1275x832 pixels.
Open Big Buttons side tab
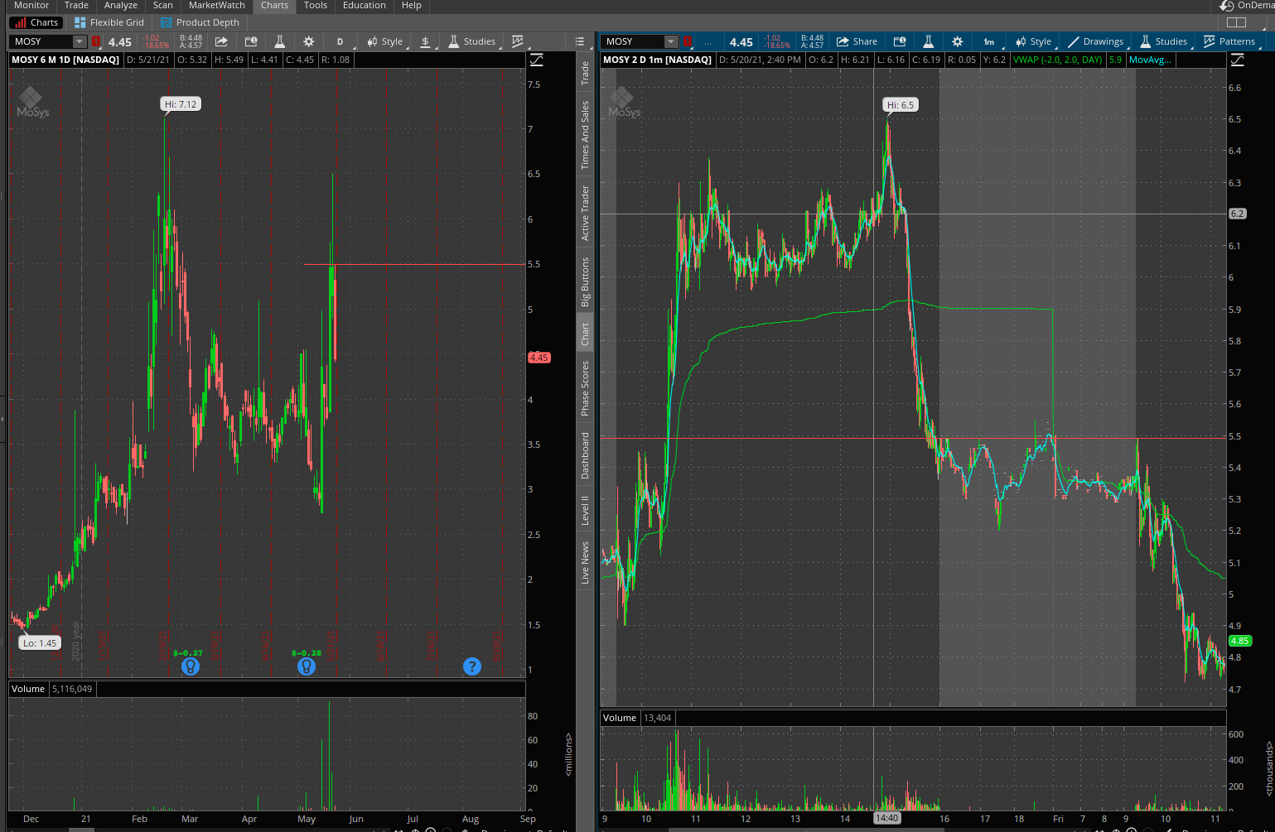(585, 281)
